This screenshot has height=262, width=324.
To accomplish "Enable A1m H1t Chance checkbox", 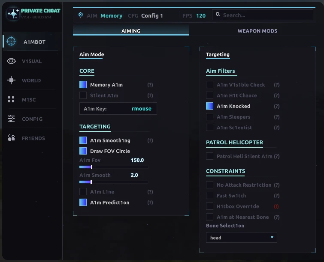I will pos(209,95).
